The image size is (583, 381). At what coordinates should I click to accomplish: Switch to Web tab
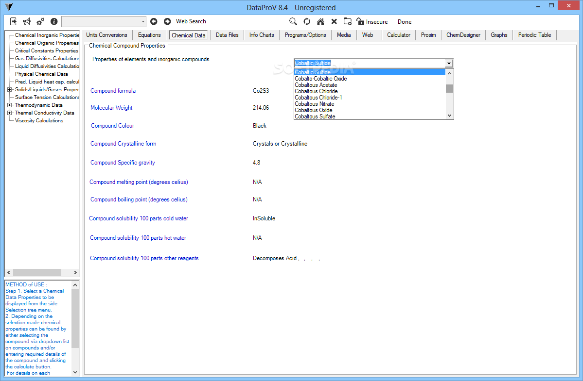click(x=368, y=35)
